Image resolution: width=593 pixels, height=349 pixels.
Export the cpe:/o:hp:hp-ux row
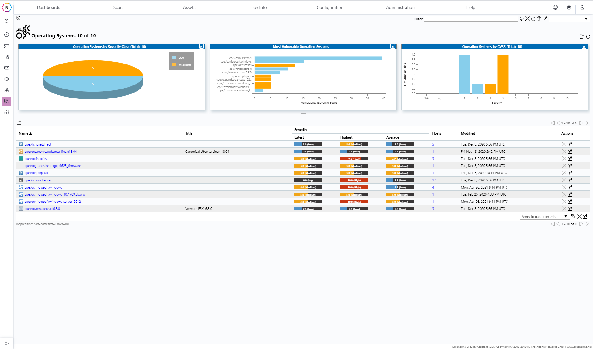click(570, 173)
